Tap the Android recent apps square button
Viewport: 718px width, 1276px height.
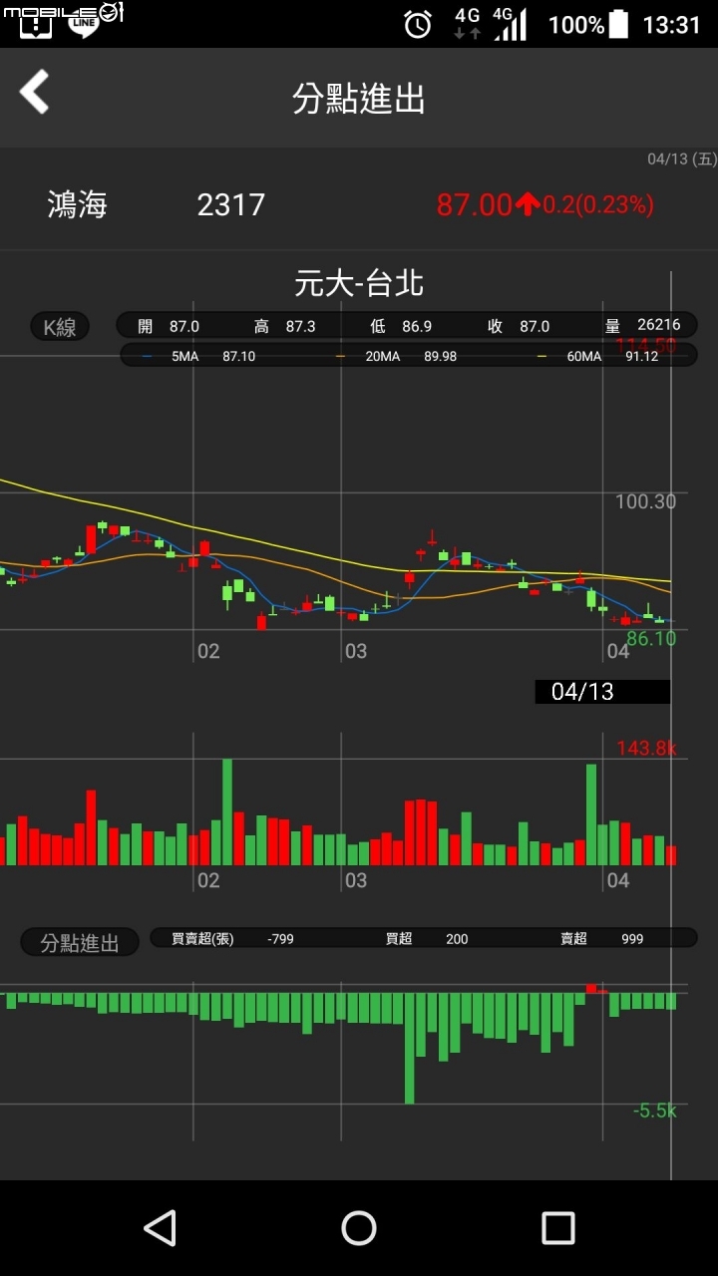tap(558, 1228)
